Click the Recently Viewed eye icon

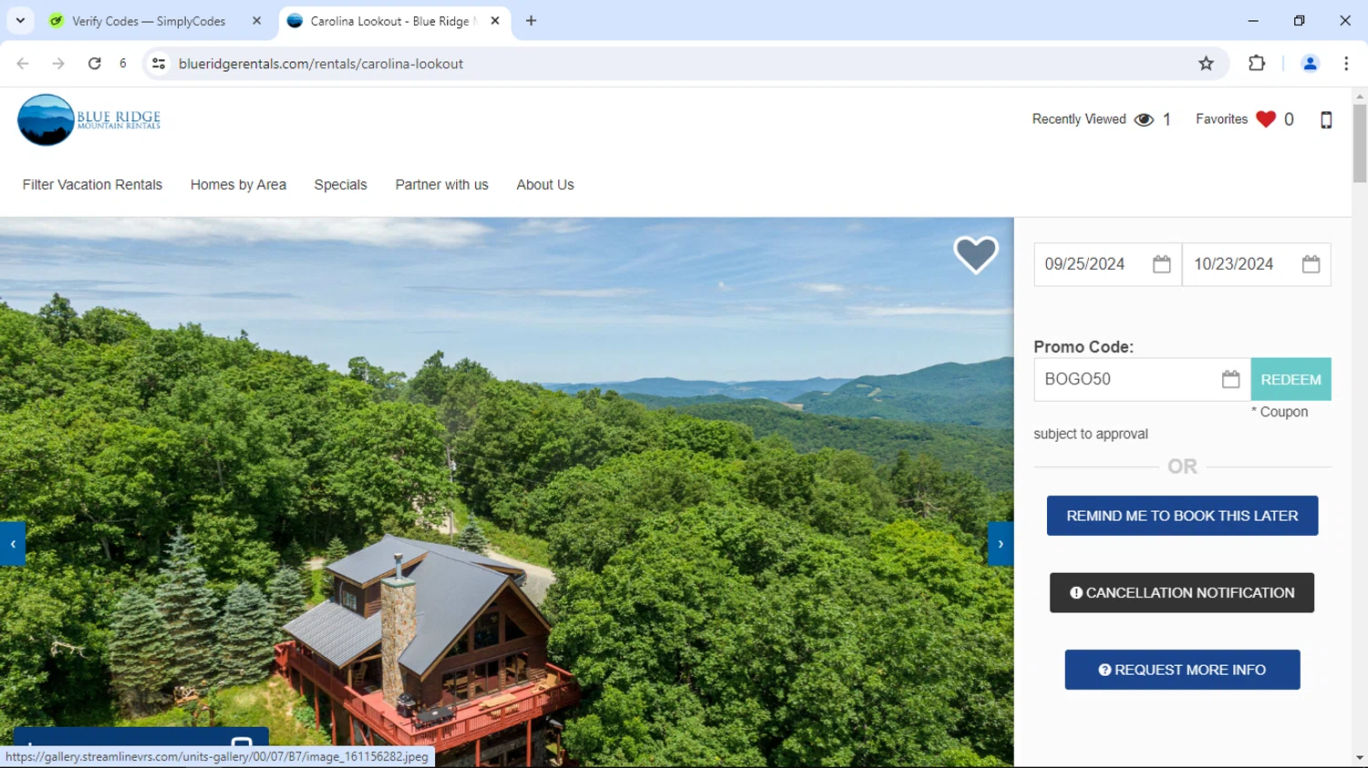pos(1144,119)
